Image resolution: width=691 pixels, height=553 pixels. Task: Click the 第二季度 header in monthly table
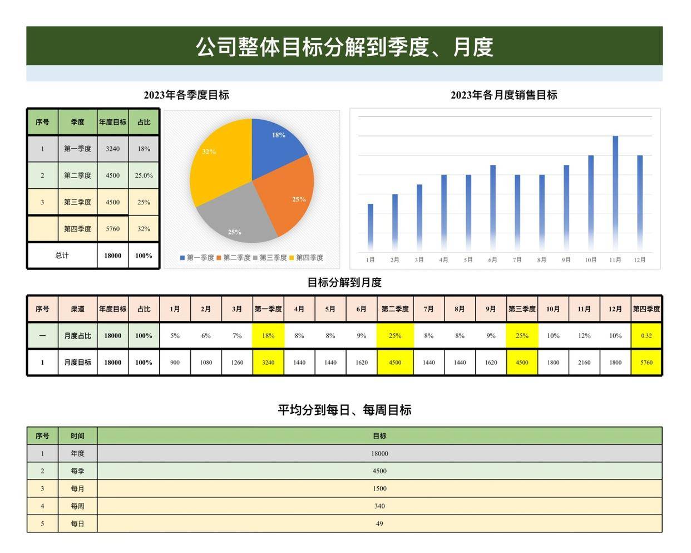[395, 309]
